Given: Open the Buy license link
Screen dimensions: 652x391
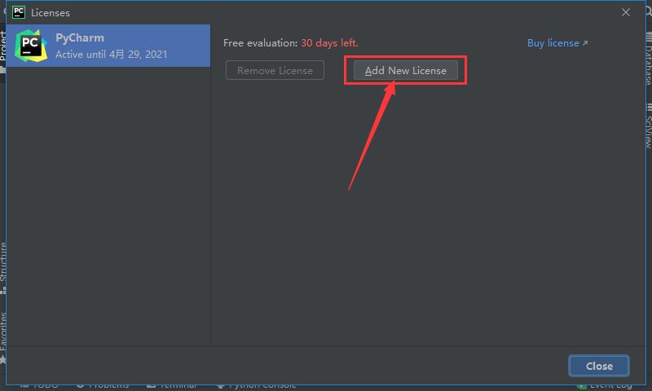Looking at the screenshot, I should pos(557,43).
